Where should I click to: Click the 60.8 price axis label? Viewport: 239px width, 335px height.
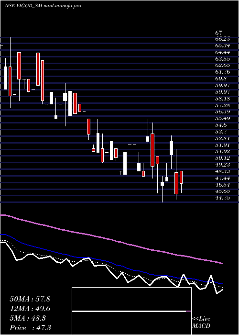tap(221, 78)
